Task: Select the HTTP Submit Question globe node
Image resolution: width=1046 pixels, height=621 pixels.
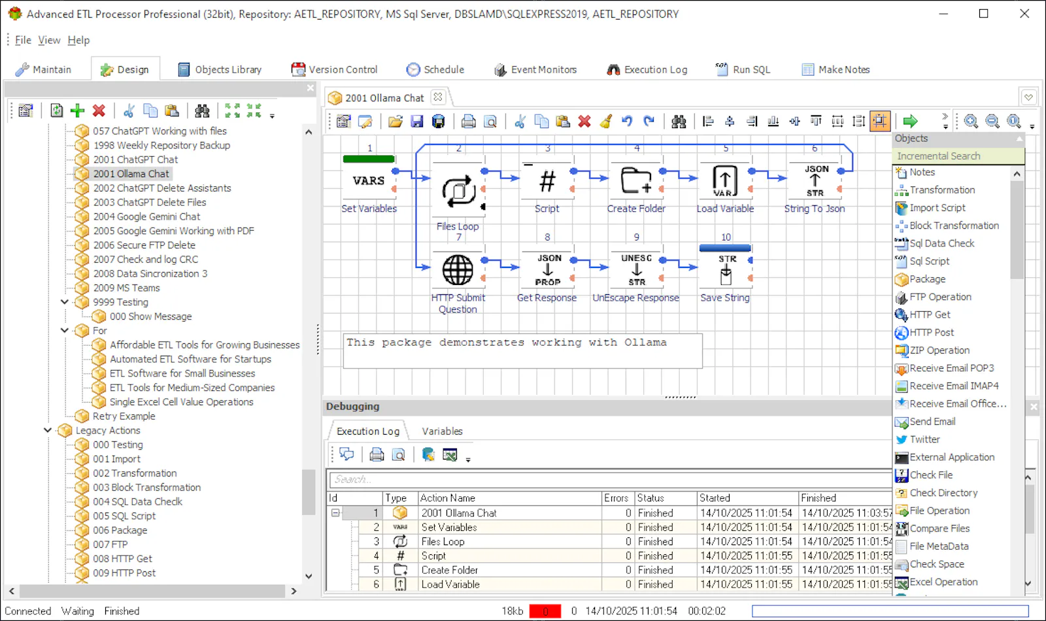Action: point(458,270)
